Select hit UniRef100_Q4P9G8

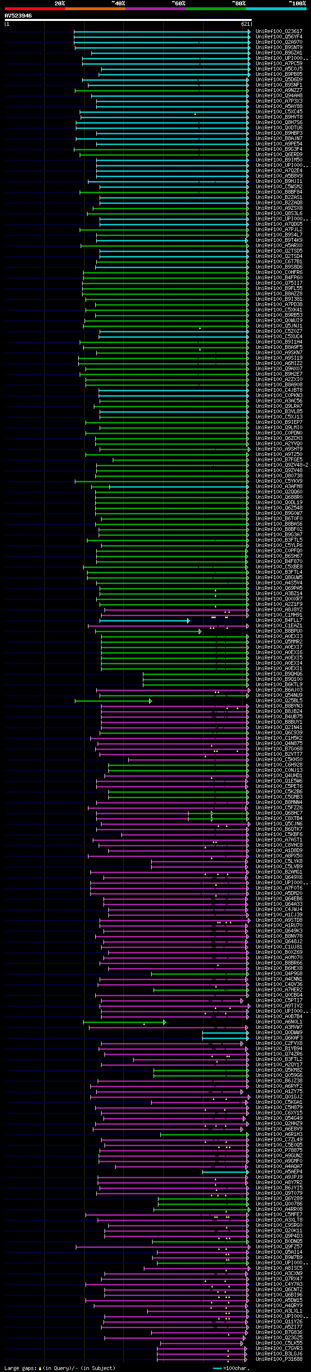279,973
